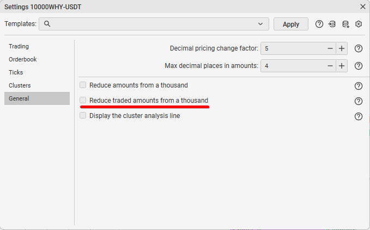
Task: Open the Orderbook settings section
Action: (x=23, y=59)
